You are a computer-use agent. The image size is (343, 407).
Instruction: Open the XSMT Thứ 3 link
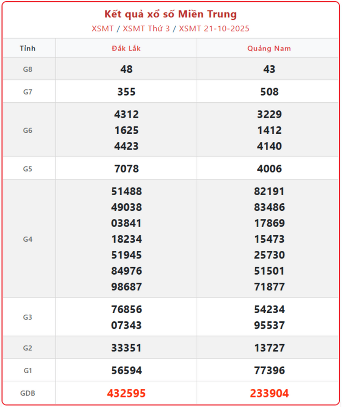click(146, 29)
